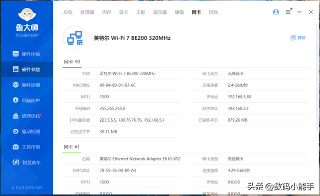The width and height of the screenshot is (320, 196).
Task: Switch to 显卡 graphics card tab
Action: (x=123, y=12)
